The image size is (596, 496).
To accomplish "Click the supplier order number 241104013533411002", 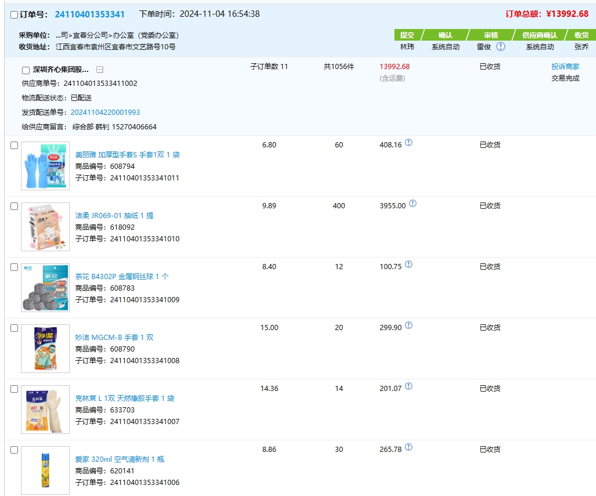I will coord(100,84).
